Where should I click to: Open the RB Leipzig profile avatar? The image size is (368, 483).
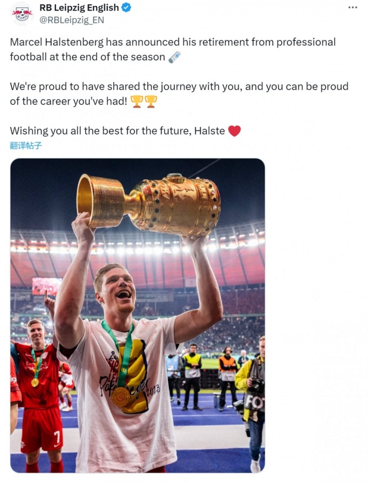tap(22, 13)
